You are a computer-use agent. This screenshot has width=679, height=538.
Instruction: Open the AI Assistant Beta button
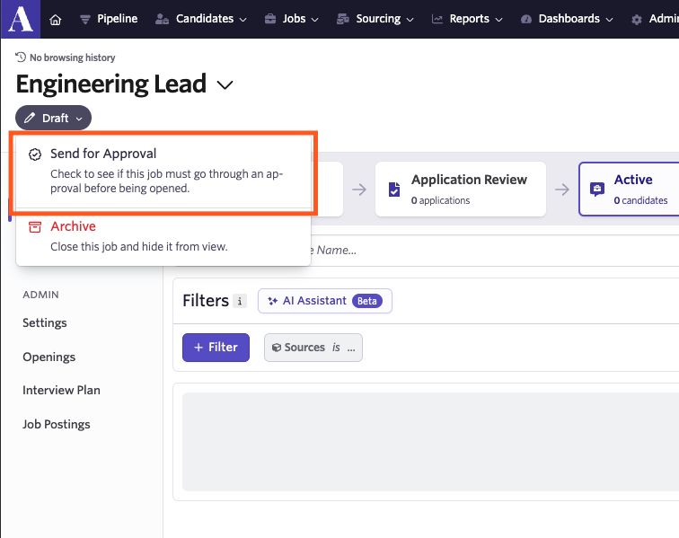(x=325, y=301)
